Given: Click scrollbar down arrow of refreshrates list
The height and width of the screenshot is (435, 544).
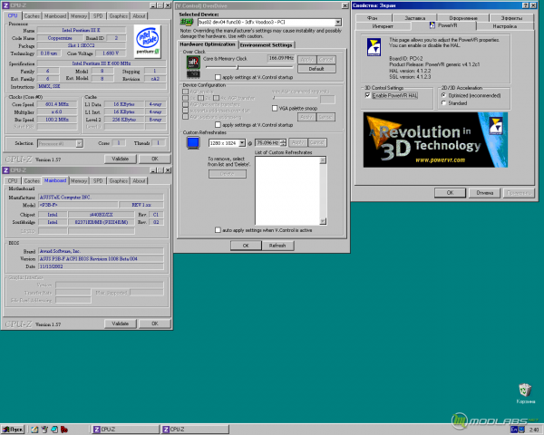Looking at the screenshot, I should tap(323, 221).
